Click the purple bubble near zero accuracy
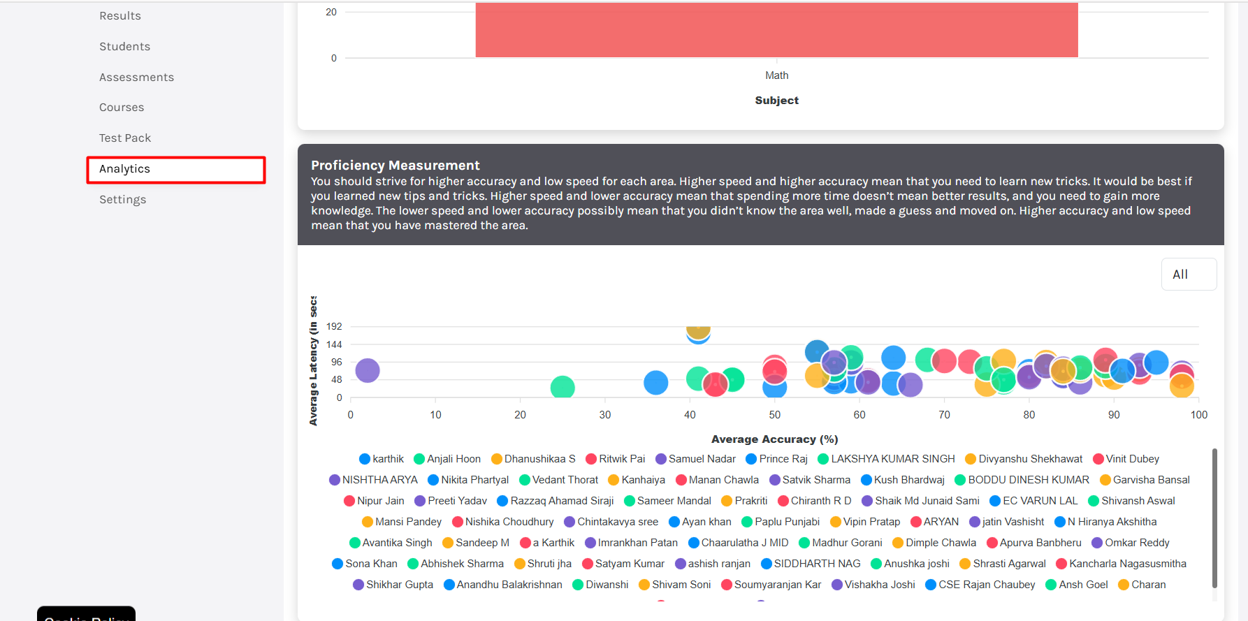1248x621 pixels. point(368,370)
